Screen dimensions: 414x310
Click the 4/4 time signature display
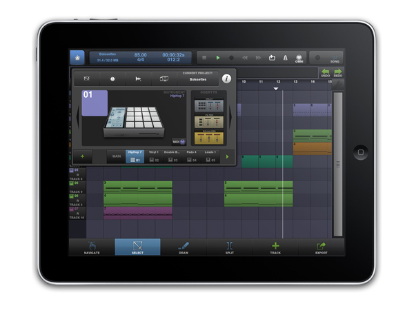click(141, 60)
